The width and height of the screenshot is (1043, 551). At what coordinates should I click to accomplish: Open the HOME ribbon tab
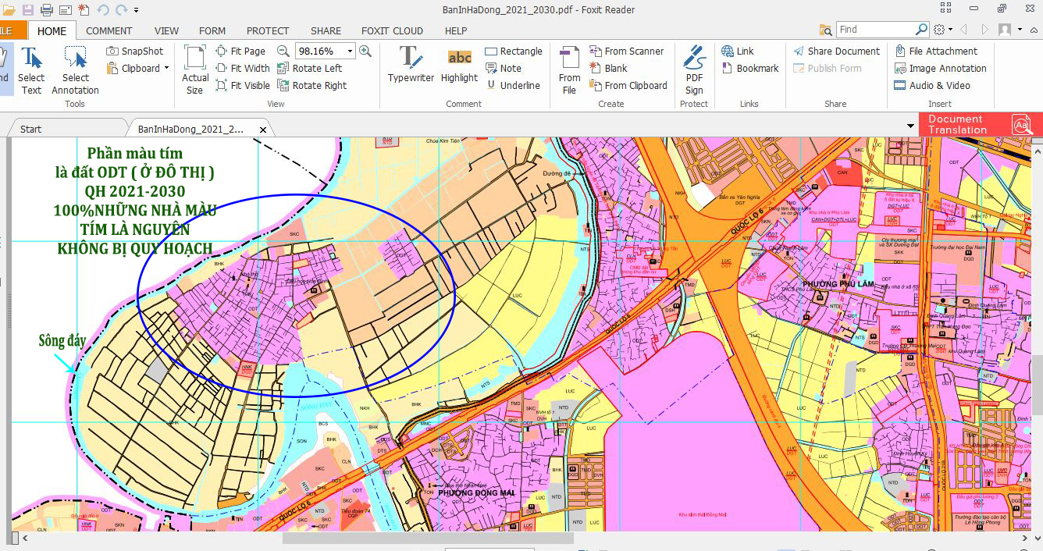coord(52,30)
